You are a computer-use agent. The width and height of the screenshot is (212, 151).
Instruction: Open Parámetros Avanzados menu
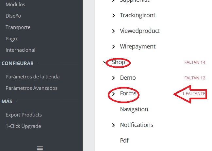[x=31, y=88]
